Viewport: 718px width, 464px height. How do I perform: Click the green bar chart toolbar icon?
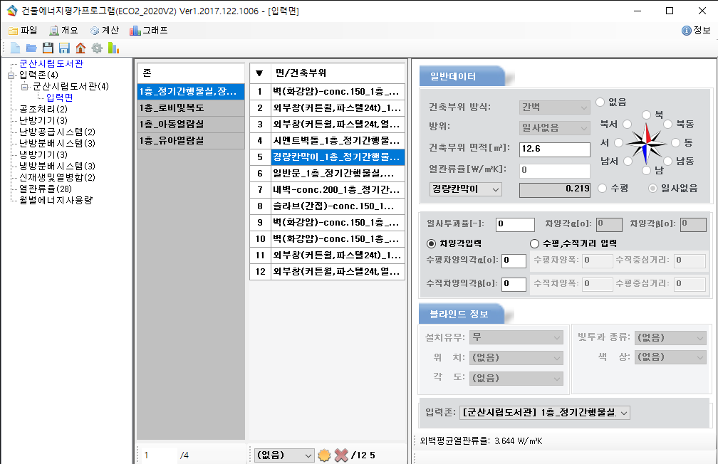click(x=113, y=48)
